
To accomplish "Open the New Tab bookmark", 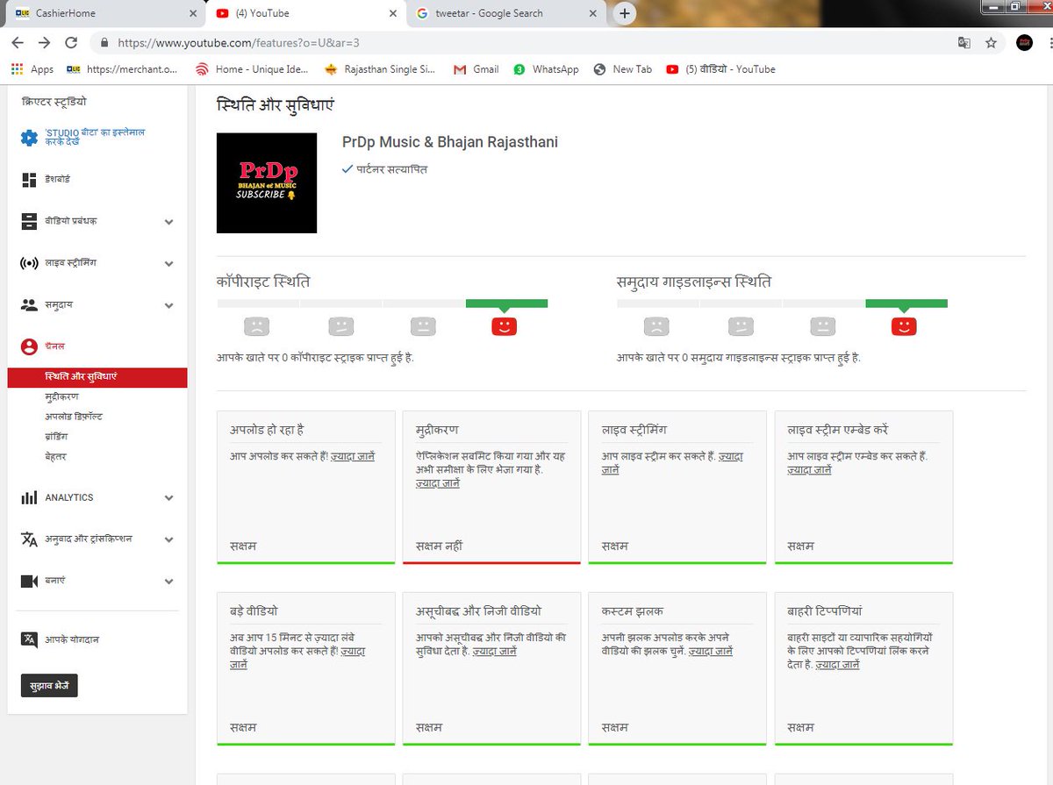I will point(622,69).
